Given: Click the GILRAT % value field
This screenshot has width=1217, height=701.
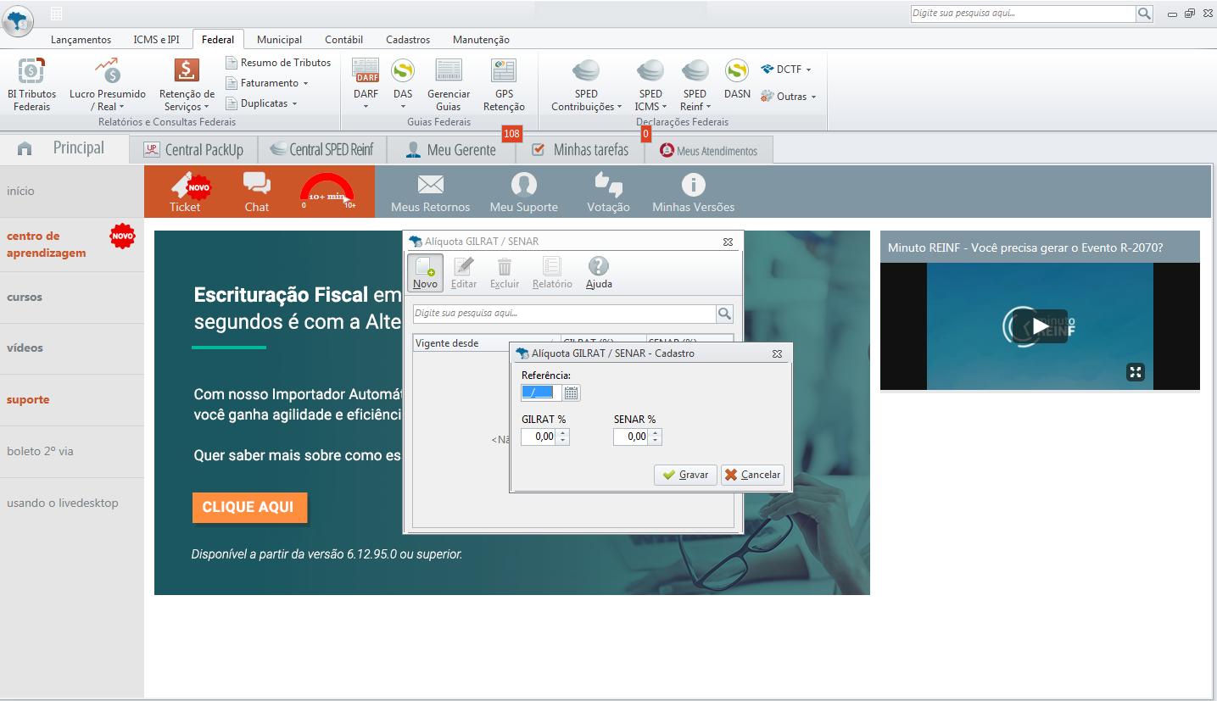Looking at the screenshot, I should [539, 437].
